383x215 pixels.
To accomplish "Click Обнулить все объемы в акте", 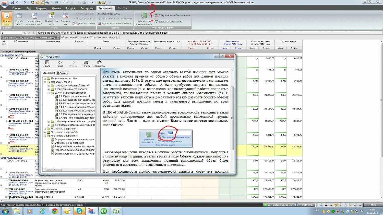I will click(x=172, y=15).
